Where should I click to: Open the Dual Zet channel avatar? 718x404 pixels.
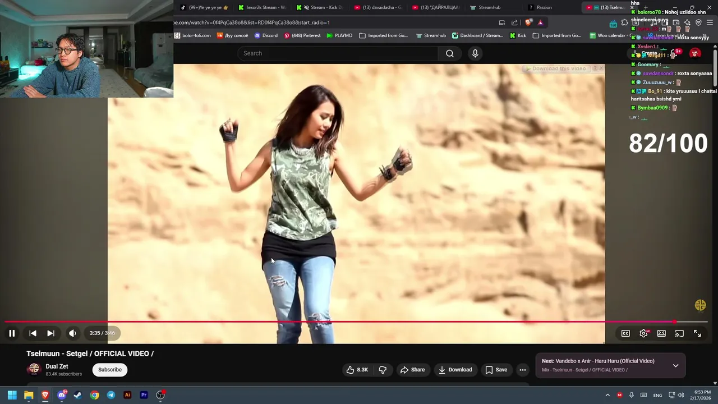34,369
